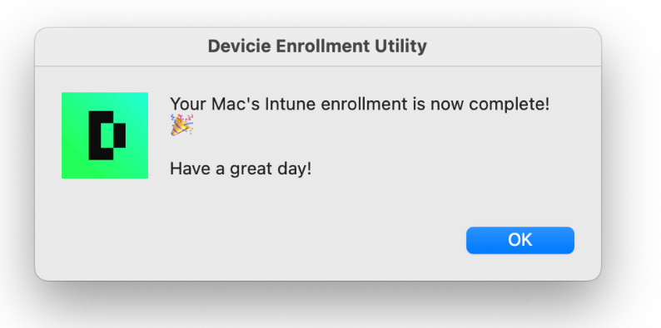Click the word great in closing line
This screenshot has width=661, height=328.
[x=249, y=170]
